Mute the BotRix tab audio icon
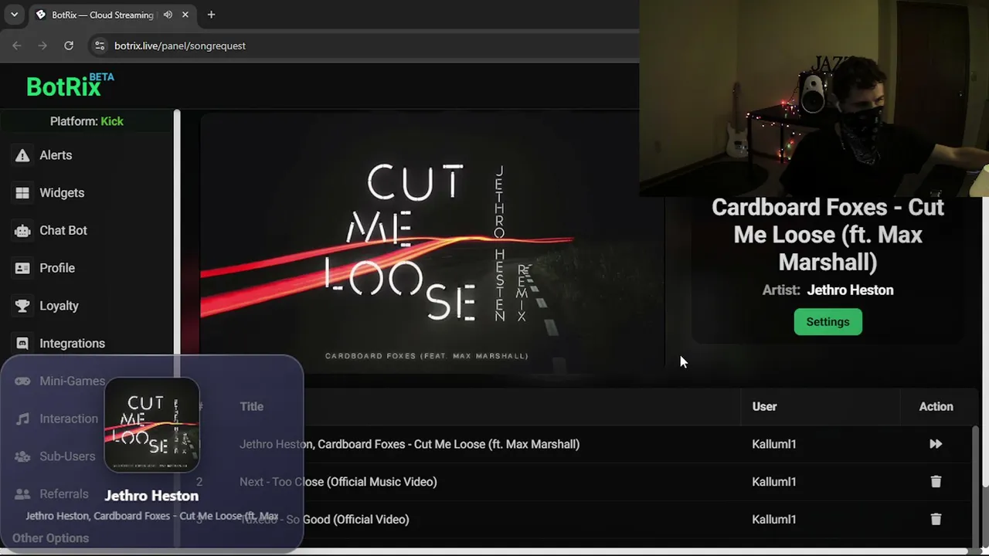 tap(168, 15)
